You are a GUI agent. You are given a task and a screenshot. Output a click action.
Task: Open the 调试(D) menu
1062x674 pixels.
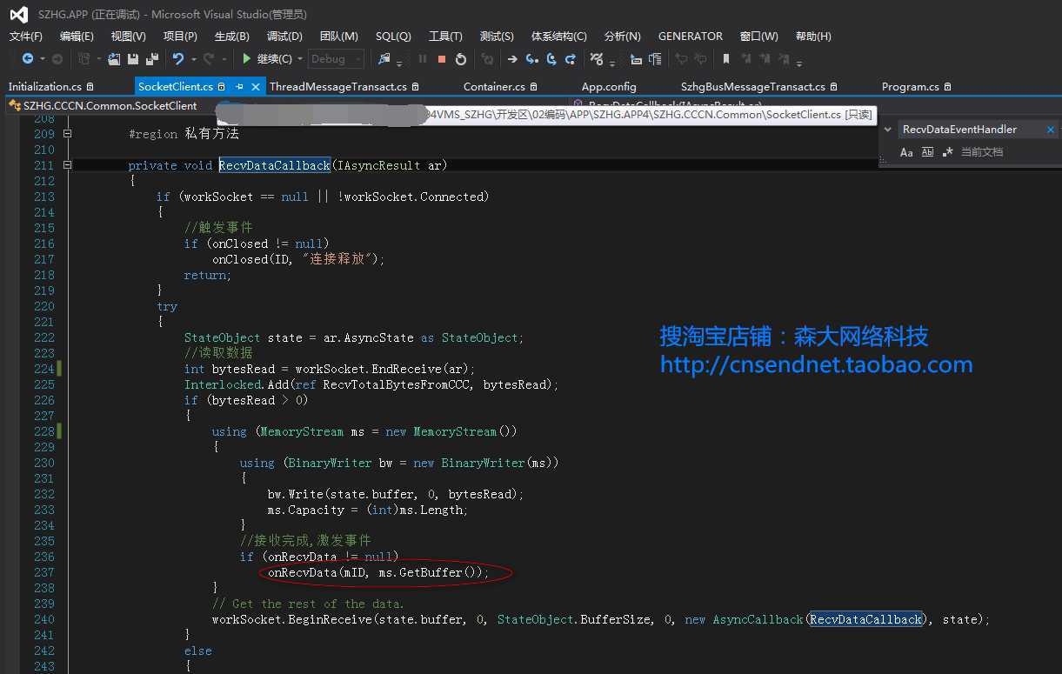(284, 36)
